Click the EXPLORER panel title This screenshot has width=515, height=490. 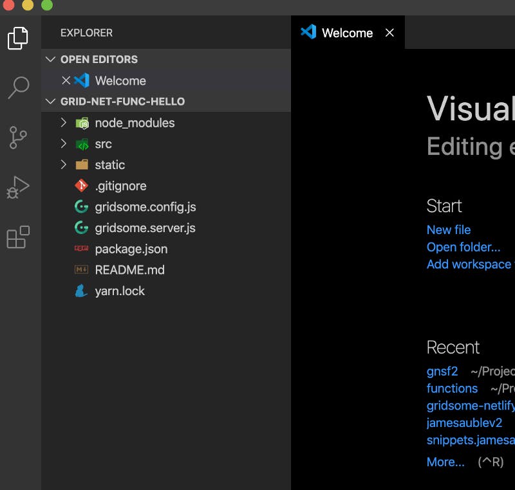86,33
